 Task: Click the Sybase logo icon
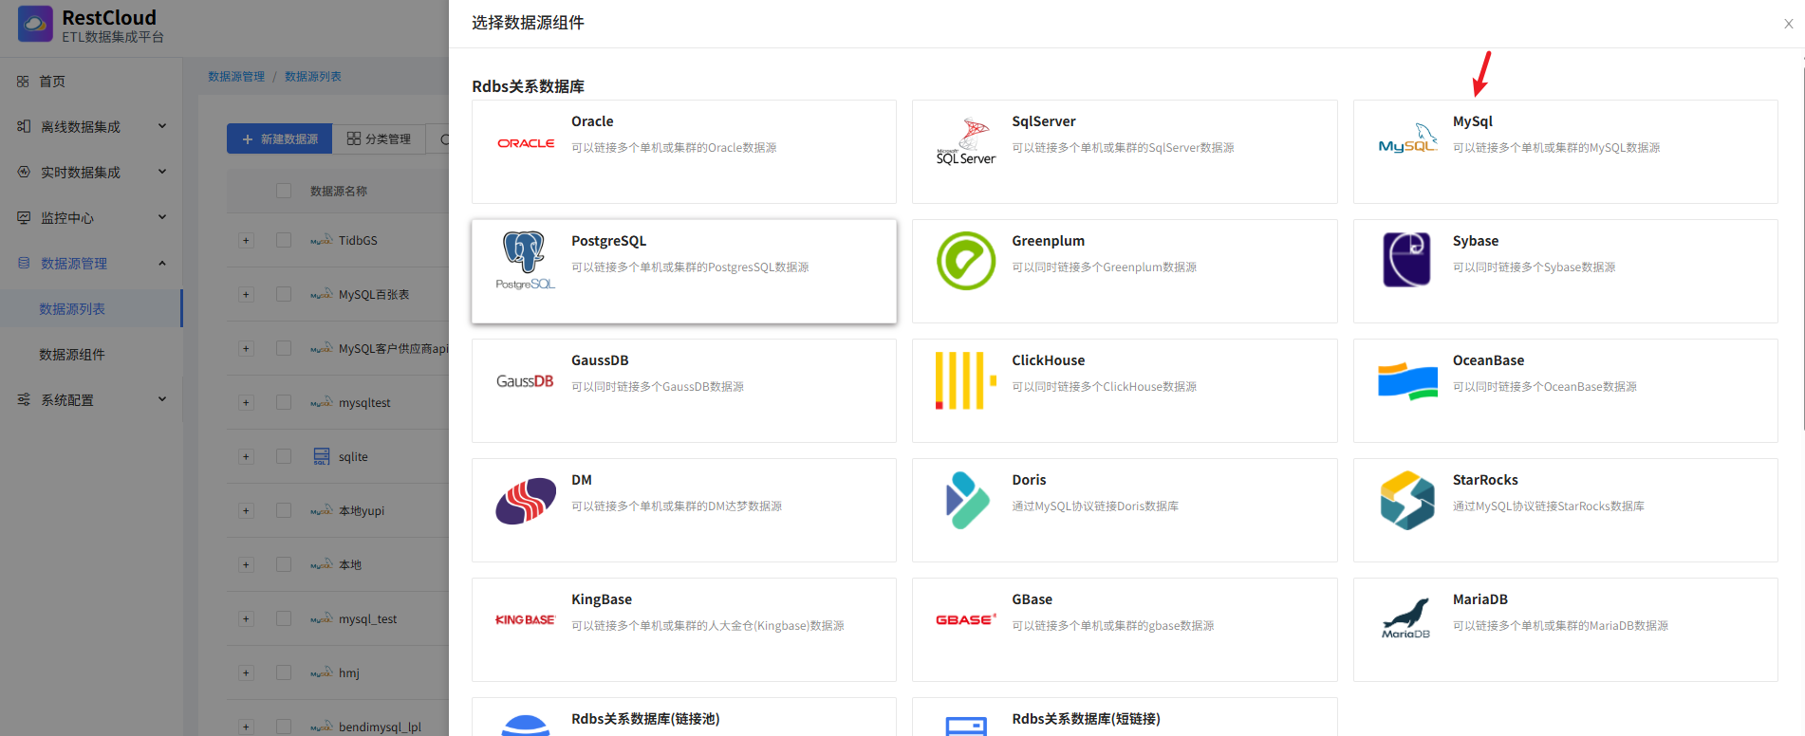coord(1406,260)
